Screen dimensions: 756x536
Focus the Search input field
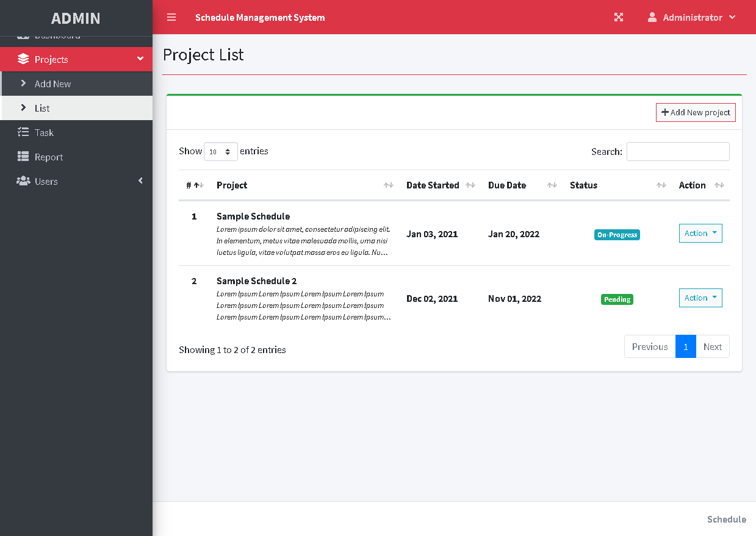pos(678,152)
